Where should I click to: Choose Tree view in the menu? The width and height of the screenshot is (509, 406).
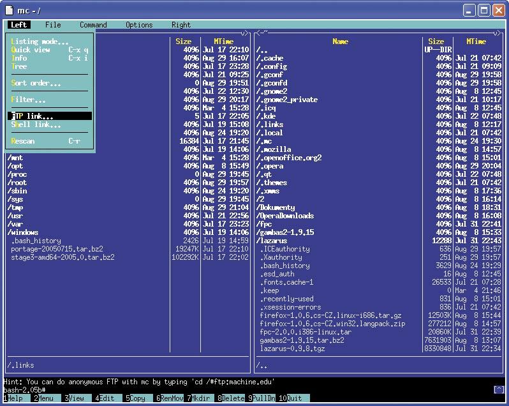[x=50, y=66]
